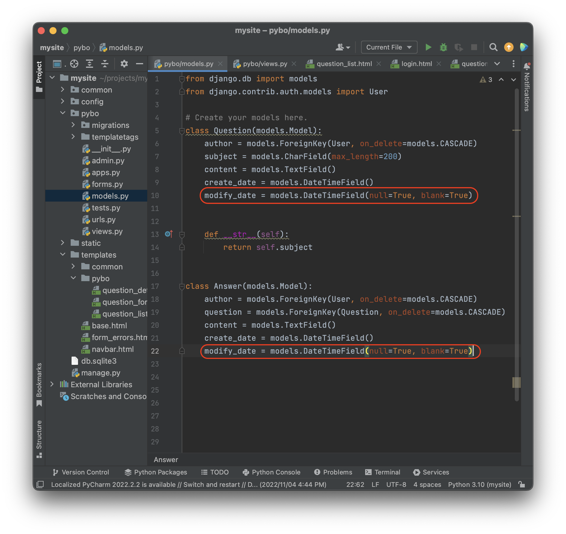The height and width of the screenshot is (534, 566).
Task: Open Search Everywhere magnifier icon
Action: pos(493,47)
